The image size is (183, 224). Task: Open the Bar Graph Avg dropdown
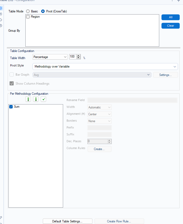[92, 75]
